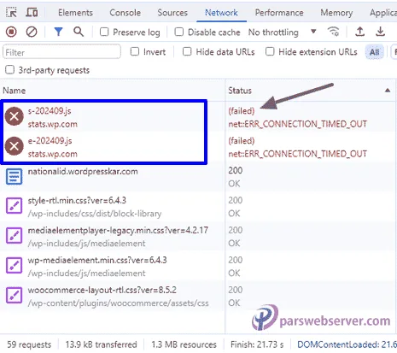
Task: Select the style-rtl.min.css?ver=6.4.3 request
Action: coord(113,206)
